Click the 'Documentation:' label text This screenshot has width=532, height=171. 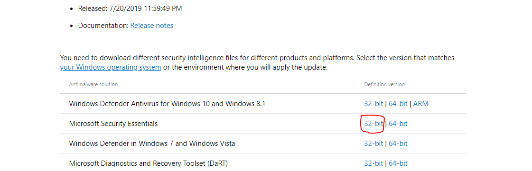(103, 26)
